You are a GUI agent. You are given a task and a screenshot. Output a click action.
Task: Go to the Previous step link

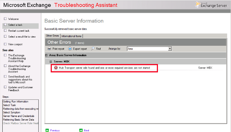pos(55,130)
